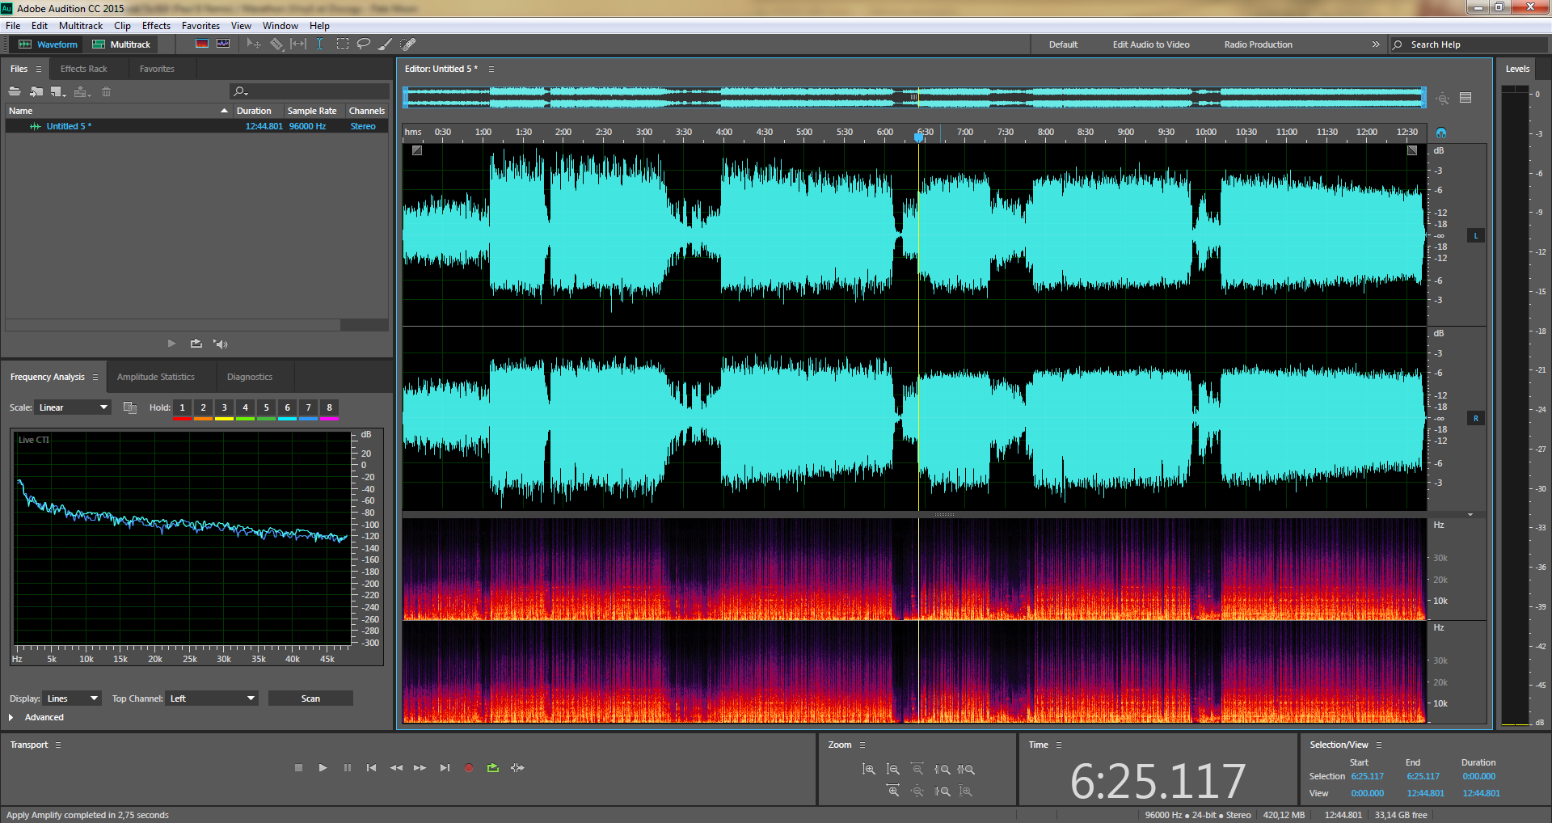This screenshot has width=1552, height=823.
Task: Select the Marquee Selection tool
Action: click(343, 44)
